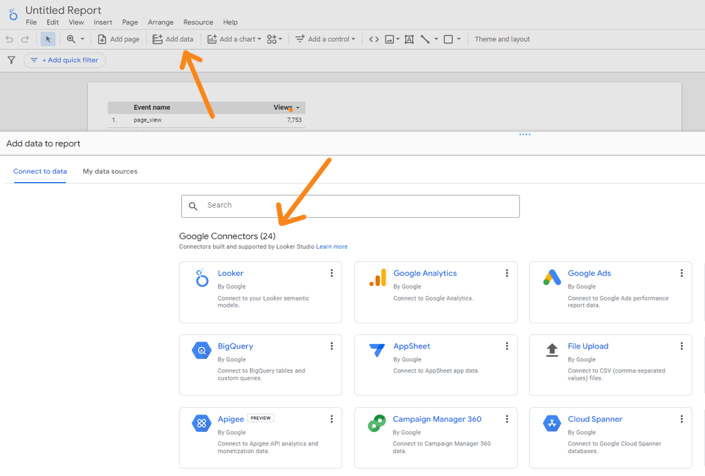The height and width of the screenshot is (476, 705).
Task: Open the View menu
Action: pyautogui.click(x=76, y=22)
